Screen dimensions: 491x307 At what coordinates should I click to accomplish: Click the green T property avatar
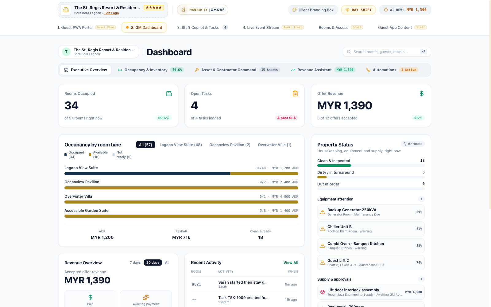coord(66,52)
